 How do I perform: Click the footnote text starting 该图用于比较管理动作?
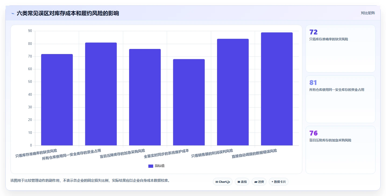point(90,180)
